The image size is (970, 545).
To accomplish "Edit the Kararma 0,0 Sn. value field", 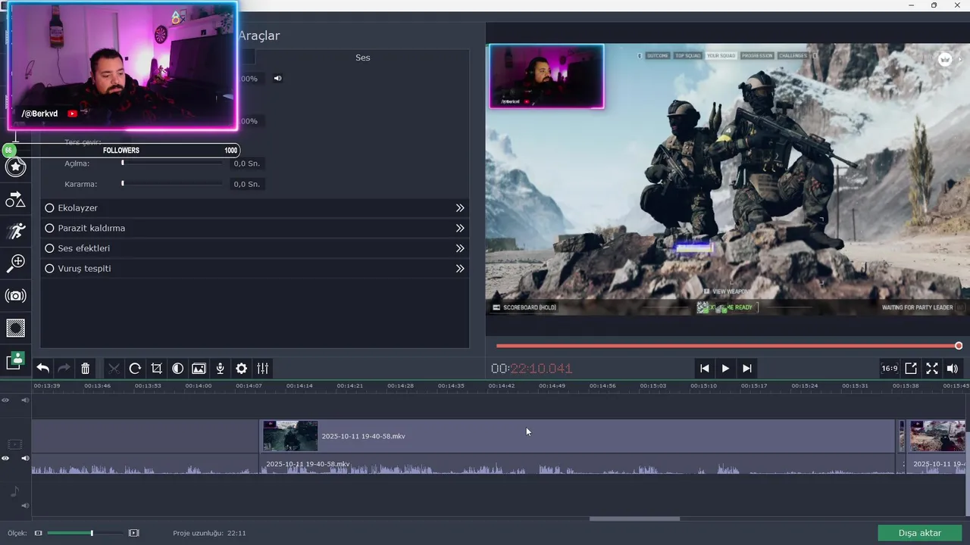I will tap(246, 184).
